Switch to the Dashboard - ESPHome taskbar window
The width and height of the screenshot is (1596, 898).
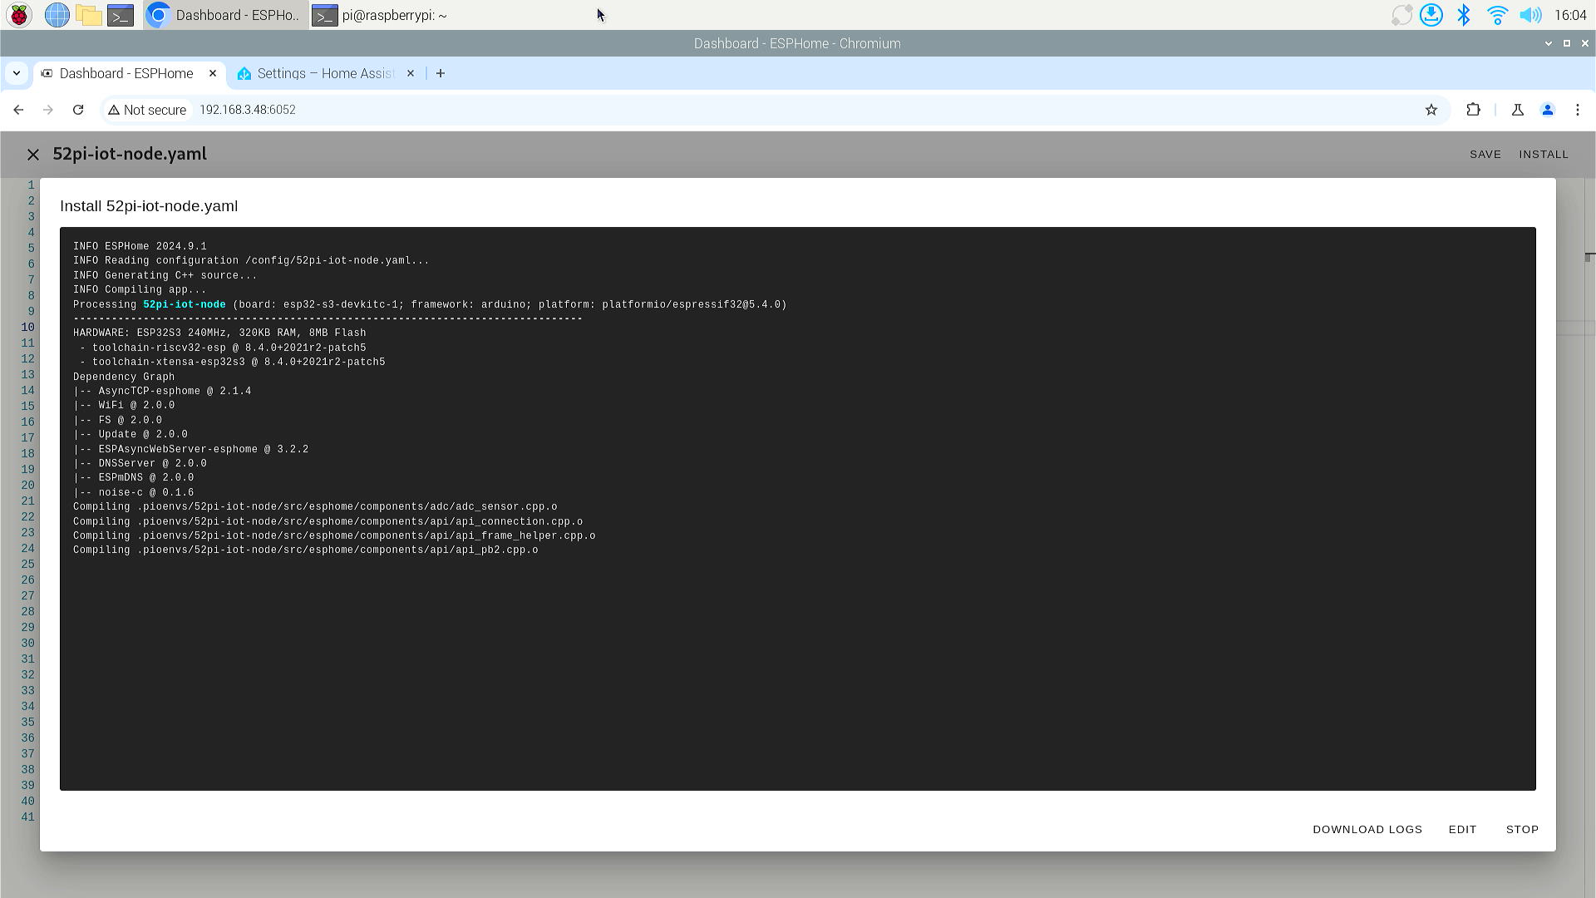tap(225, 15)
